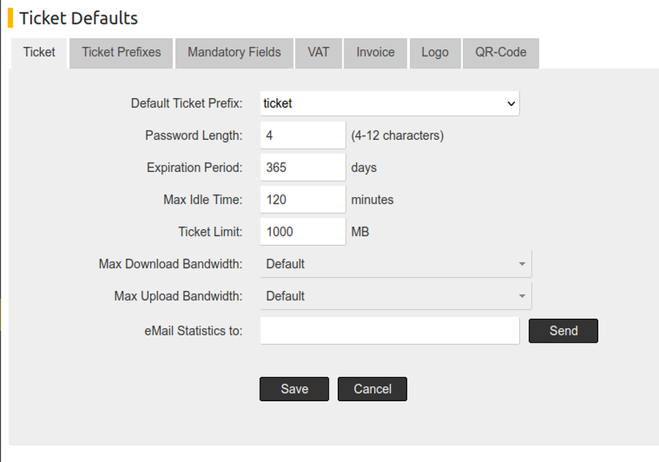Open the Mandatory Fields tab
659x462 pixels.
click(234, 53)
